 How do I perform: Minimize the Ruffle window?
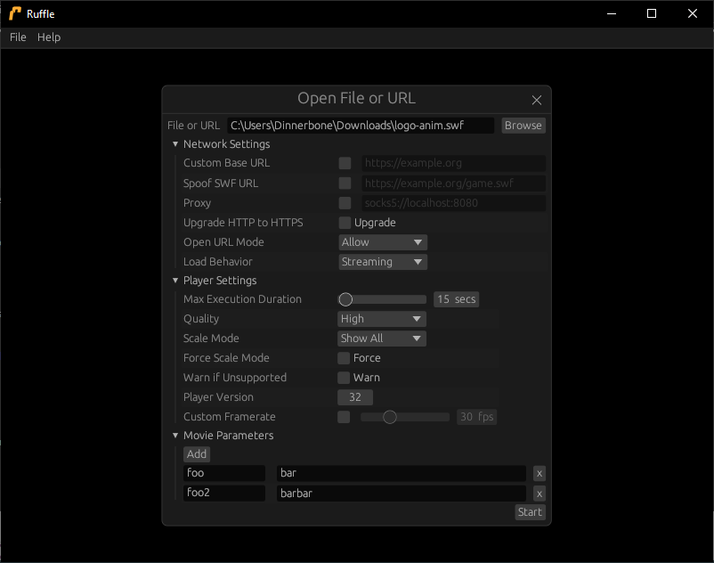(x=611, y=14)
